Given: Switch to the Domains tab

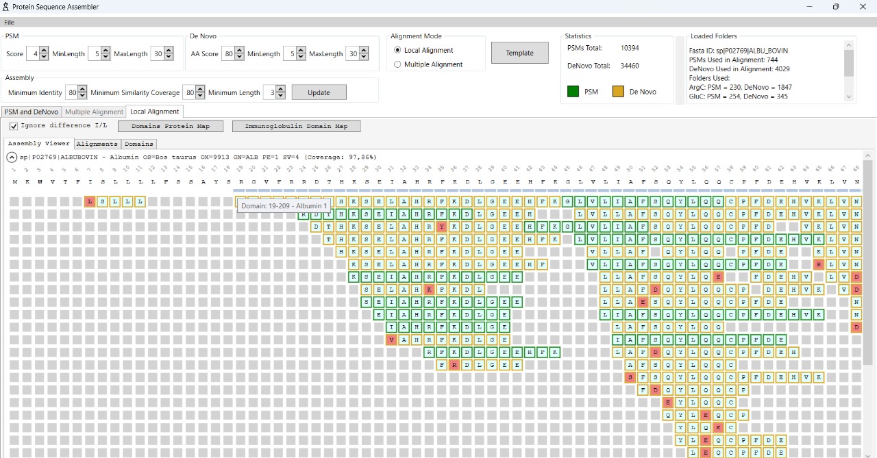Looking at the screenshot, I should [x=138, y=144].
